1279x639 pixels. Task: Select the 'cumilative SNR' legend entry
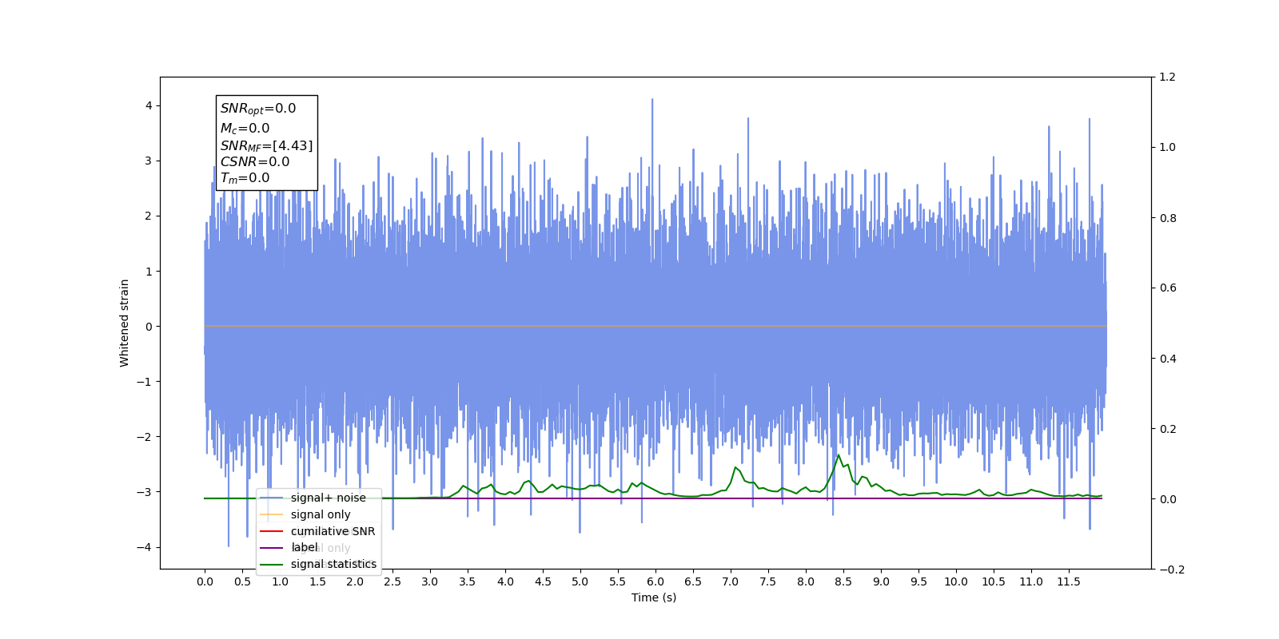333,531
